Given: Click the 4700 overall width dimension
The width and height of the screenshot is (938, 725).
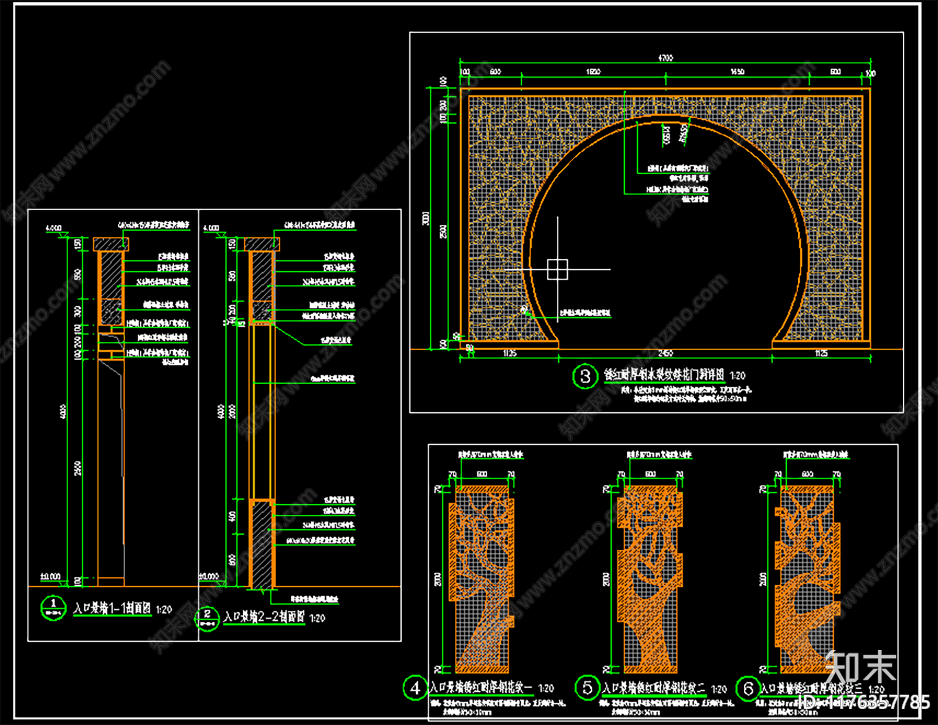Looking at the screenshot, I should coord(665,58).
